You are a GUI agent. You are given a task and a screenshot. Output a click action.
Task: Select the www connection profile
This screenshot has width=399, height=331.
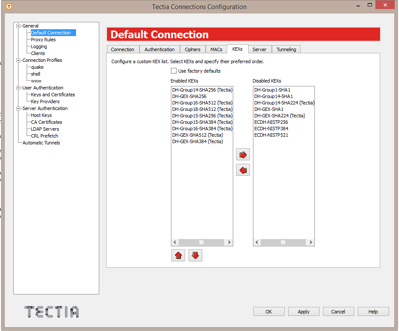click(36, 81)
